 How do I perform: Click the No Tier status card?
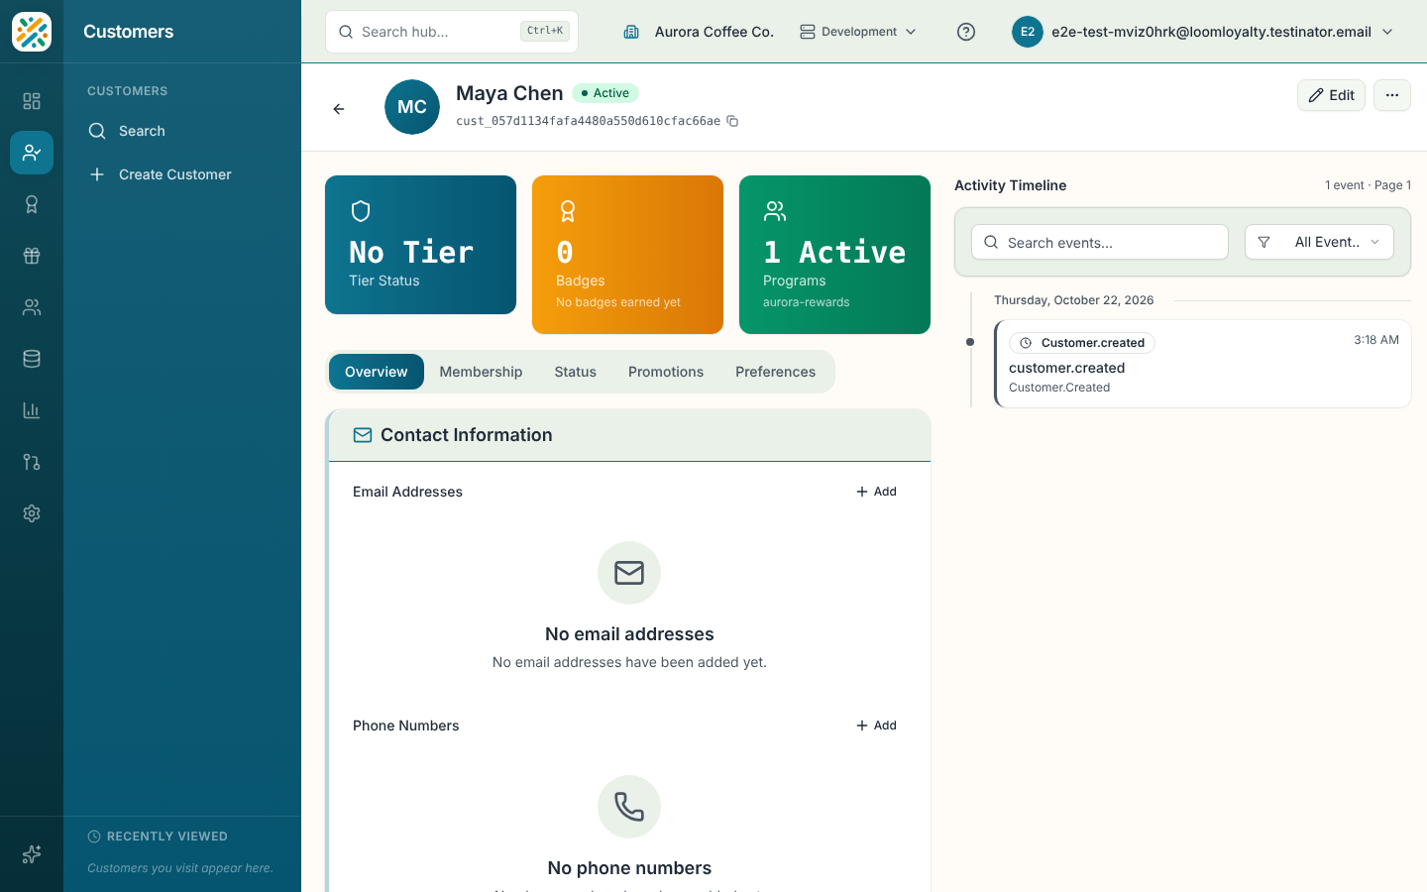[420, 245]
